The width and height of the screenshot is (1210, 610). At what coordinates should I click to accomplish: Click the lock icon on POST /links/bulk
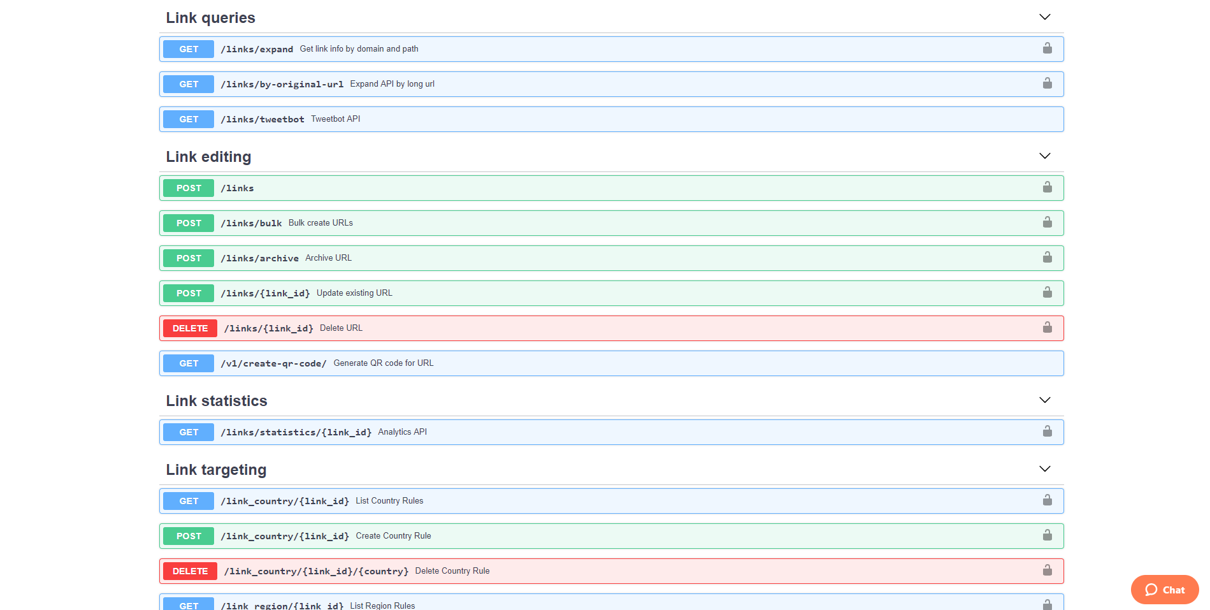[1047, 222]
